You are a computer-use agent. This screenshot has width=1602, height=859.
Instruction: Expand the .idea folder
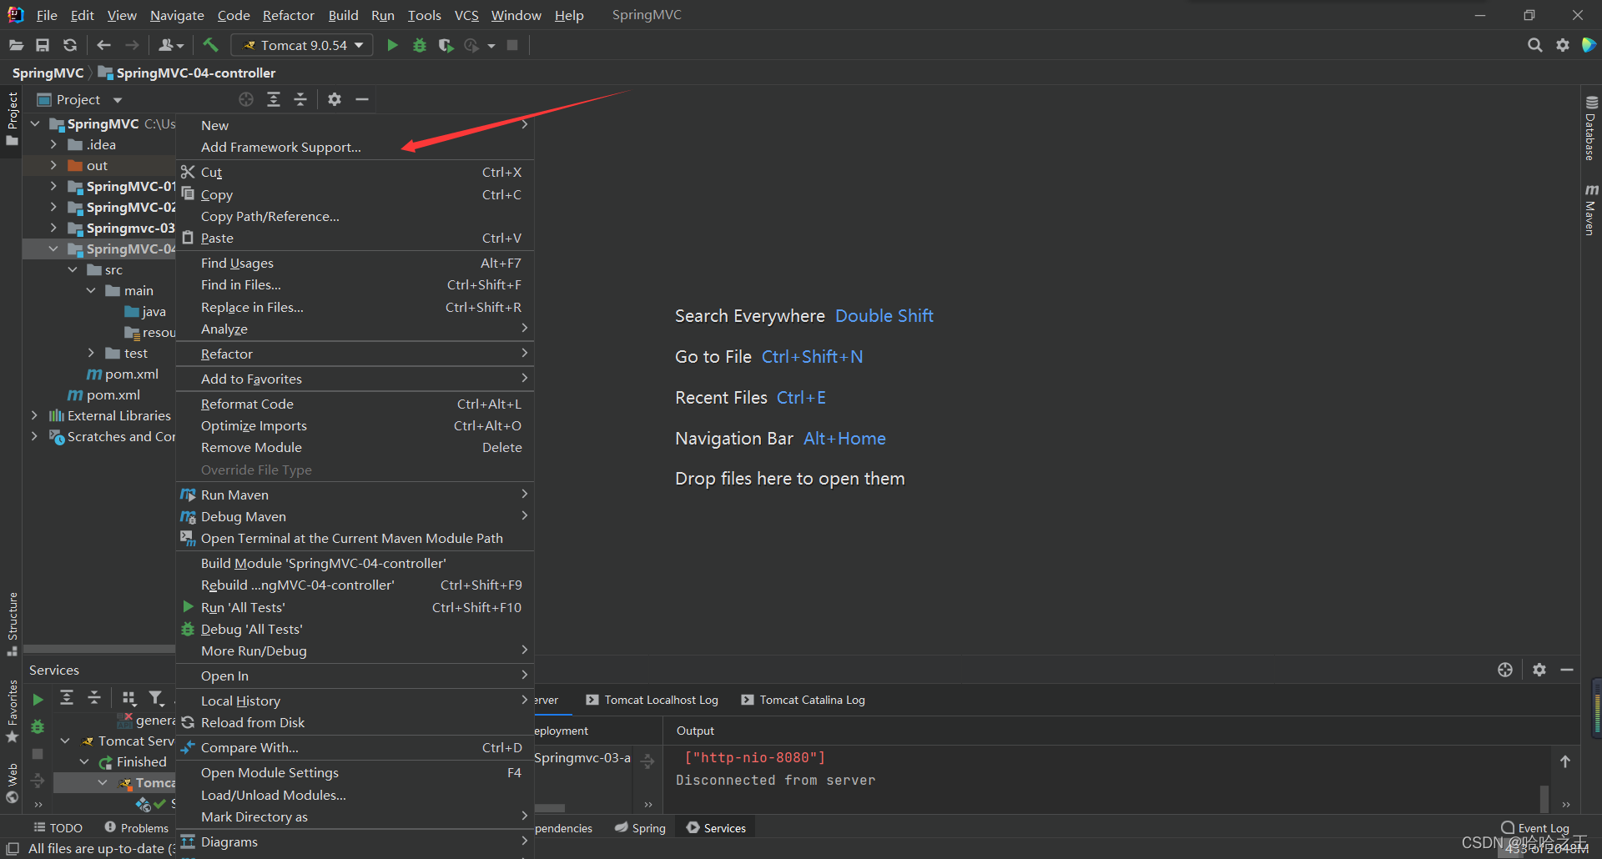click(53, 144)
